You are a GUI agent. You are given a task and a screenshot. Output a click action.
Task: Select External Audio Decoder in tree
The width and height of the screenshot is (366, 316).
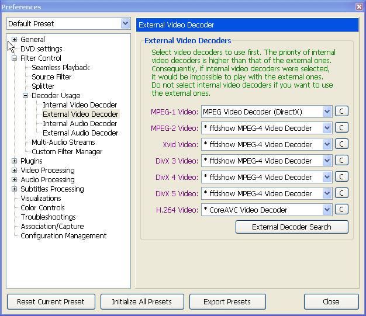point(80,133)
